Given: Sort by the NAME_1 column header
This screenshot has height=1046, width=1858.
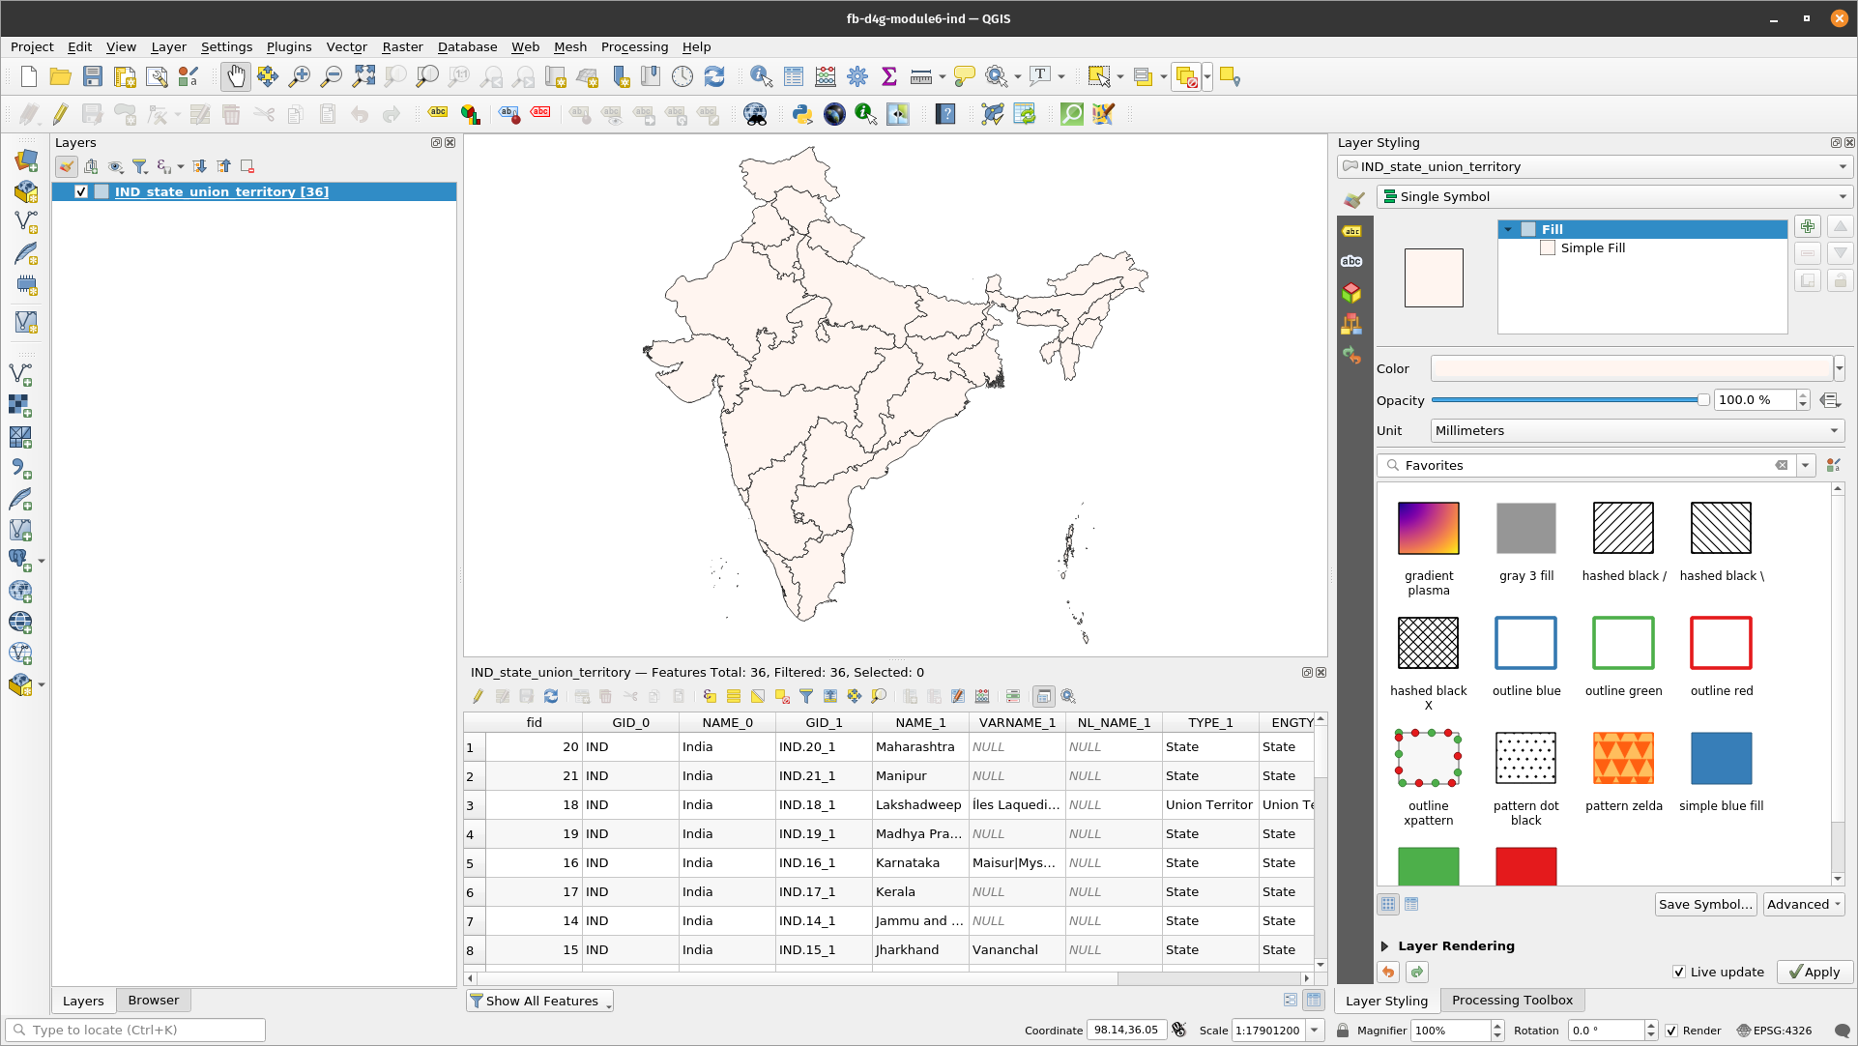Looking at the screenshot, I should tap(920, 722).
